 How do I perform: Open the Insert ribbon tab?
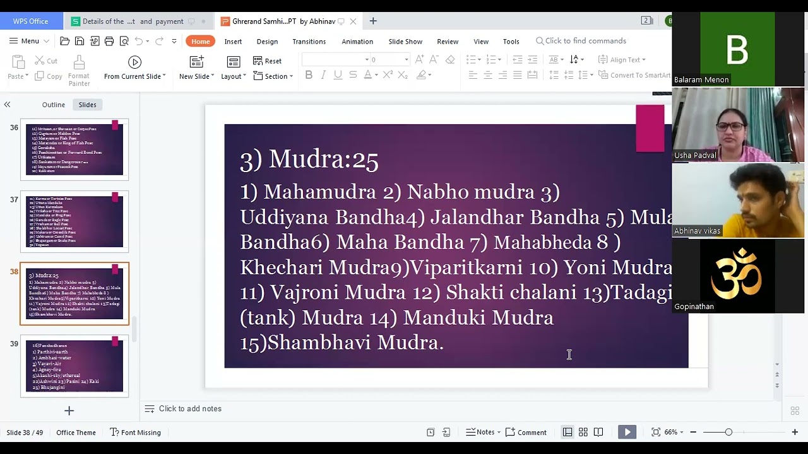[x=233, y=42]
